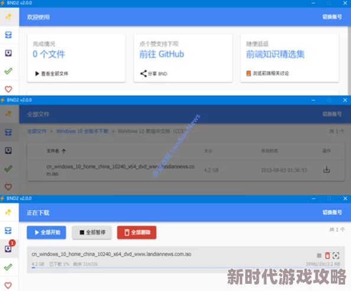Sort by 文件名 column arrow
The image size is (351, 291).
pyautogui.click(x=64, y=151)
